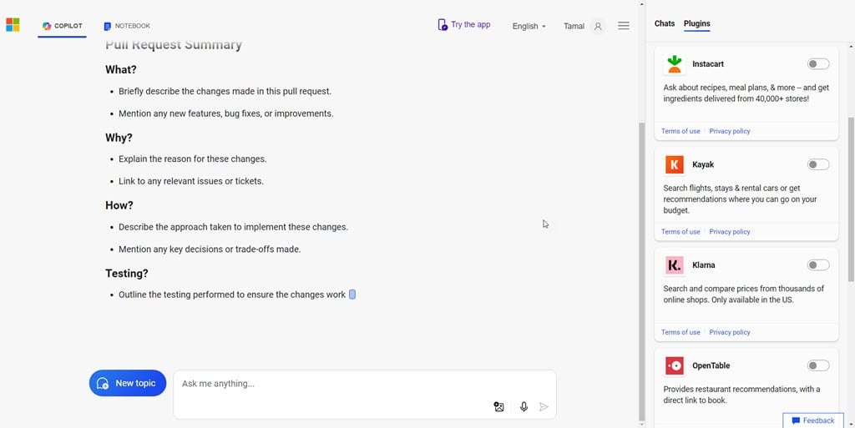Image resolution: width=855 pixels, height=428 pixels.
Task: Click the 'Why?' heading
Action: [x=119, y=138]
